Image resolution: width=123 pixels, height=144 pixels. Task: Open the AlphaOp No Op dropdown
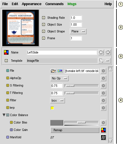click(x=59, y=78)
